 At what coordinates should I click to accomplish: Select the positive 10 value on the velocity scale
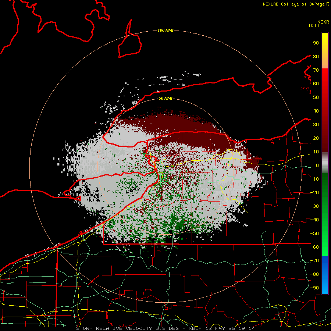(x=316, y=152)
